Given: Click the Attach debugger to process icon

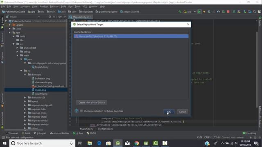Looking at the screenshot, I should click(224, 12).
